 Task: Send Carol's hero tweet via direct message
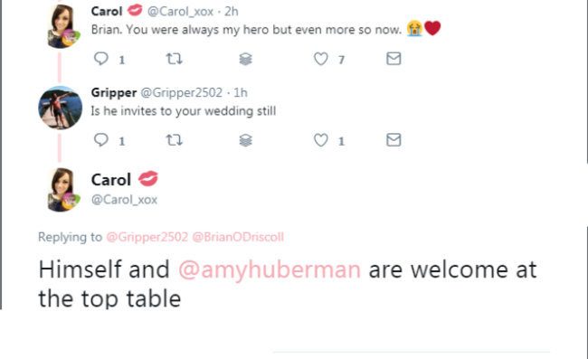coord(394,59)
